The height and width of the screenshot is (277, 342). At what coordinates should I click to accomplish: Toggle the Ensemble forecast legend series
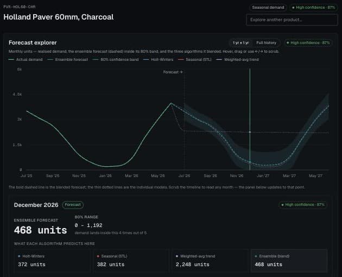click(x=68, y=60)
